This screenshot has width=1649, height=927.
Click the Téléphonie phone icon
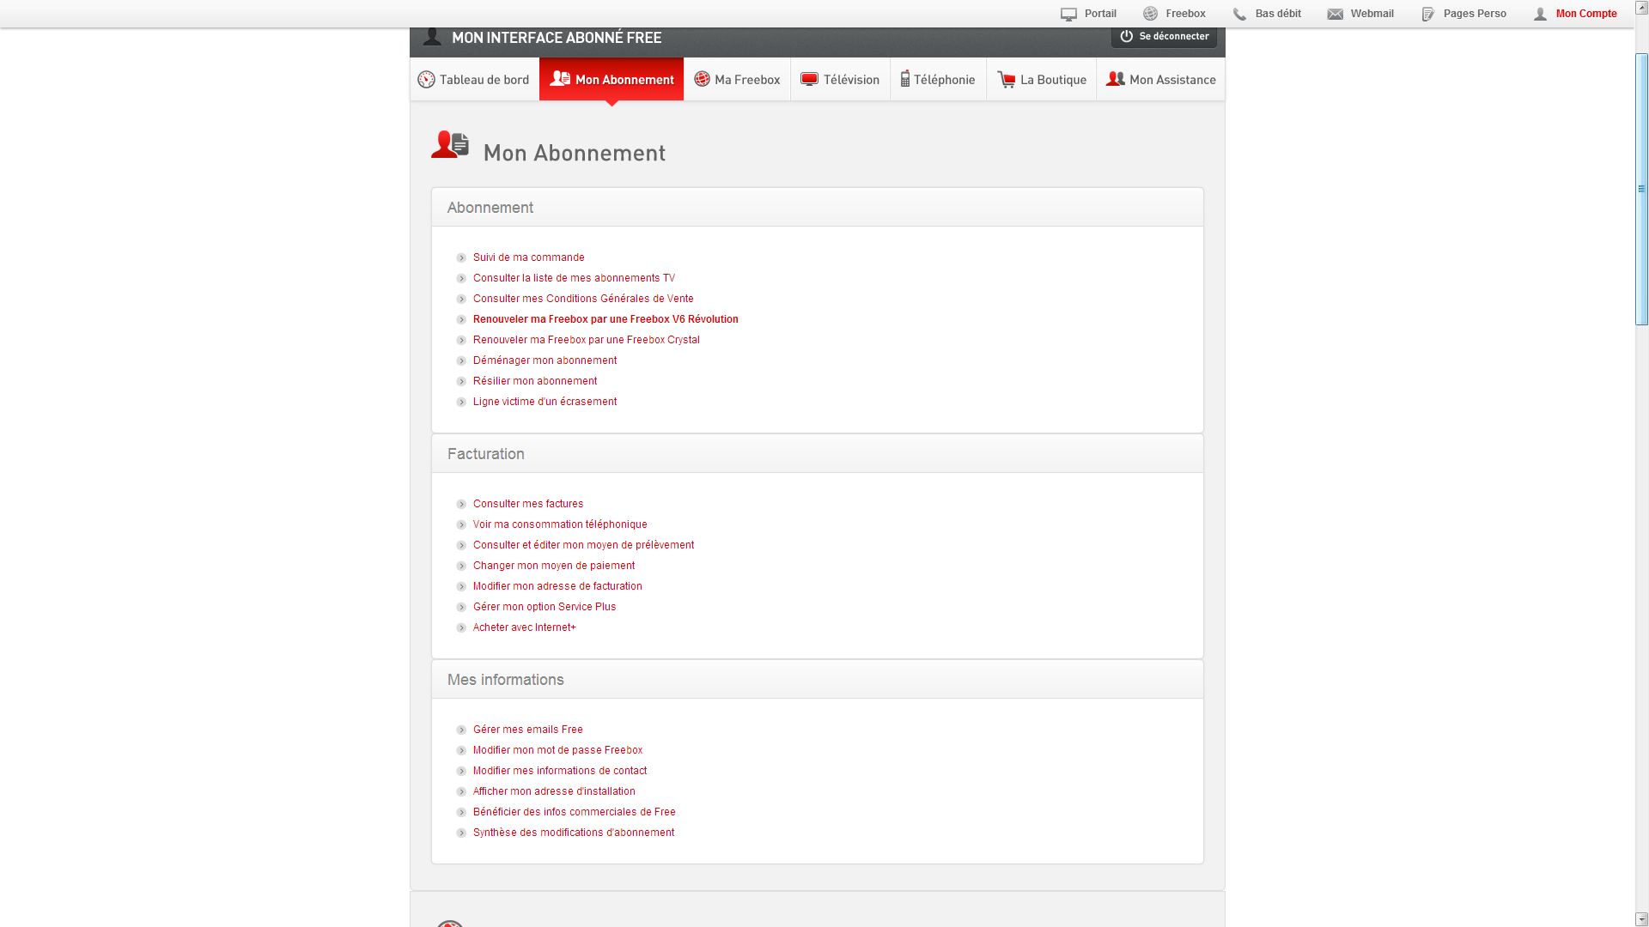pyautogui.click(x=904, y=79)
